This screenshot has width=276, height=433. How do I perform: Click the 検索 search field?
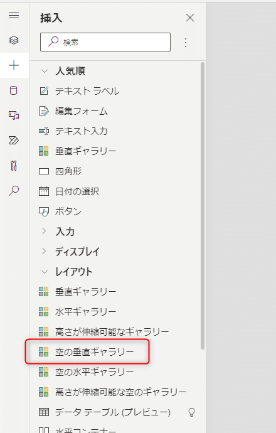105,42
